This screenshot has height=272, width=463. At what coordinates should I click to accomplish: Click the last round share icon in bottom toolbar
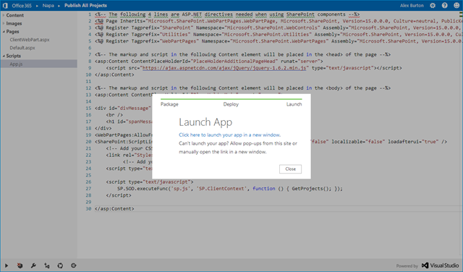(74, 265)
